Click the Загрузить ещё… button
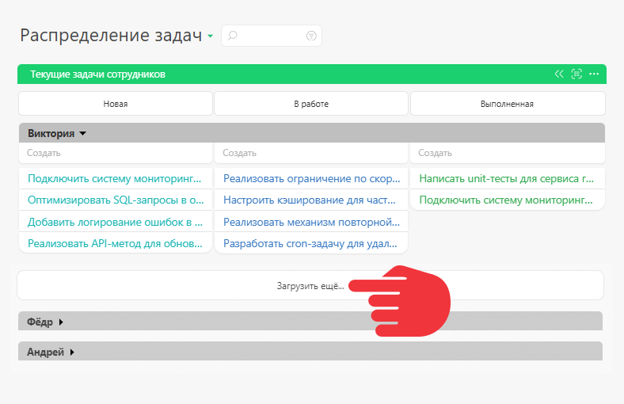The height and width of the screenshot is (404, 624). point(310,285)
